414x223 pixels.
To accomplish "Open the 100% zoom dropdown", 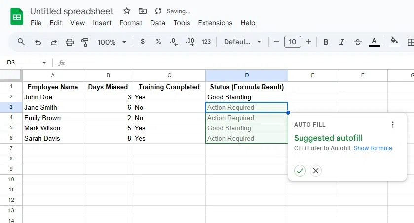I will (112, 42).
